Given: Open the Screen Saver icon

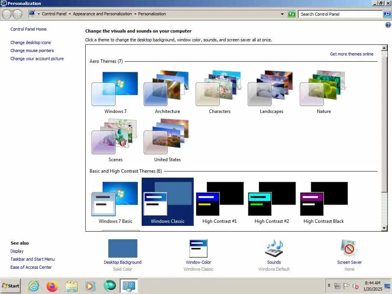Looking at the screenshot, I should tap(349, 248).
